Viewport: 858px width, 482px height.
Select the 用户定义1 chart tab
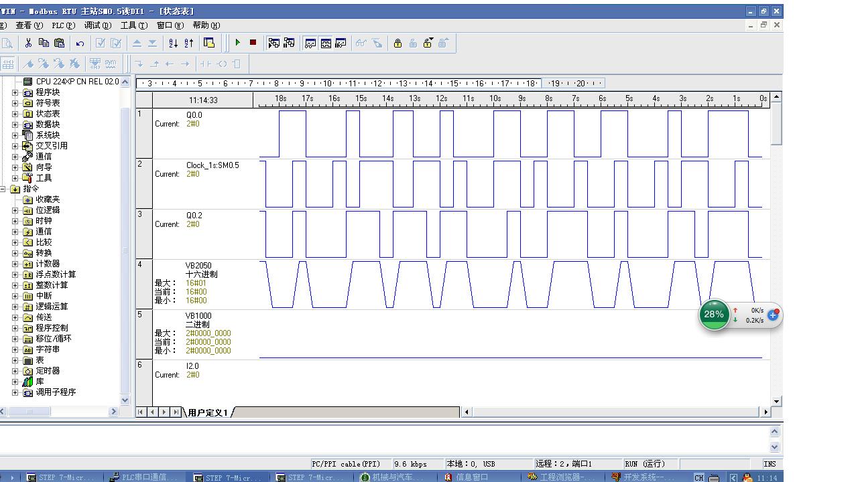pyautogui.click(x=208, y=412)
